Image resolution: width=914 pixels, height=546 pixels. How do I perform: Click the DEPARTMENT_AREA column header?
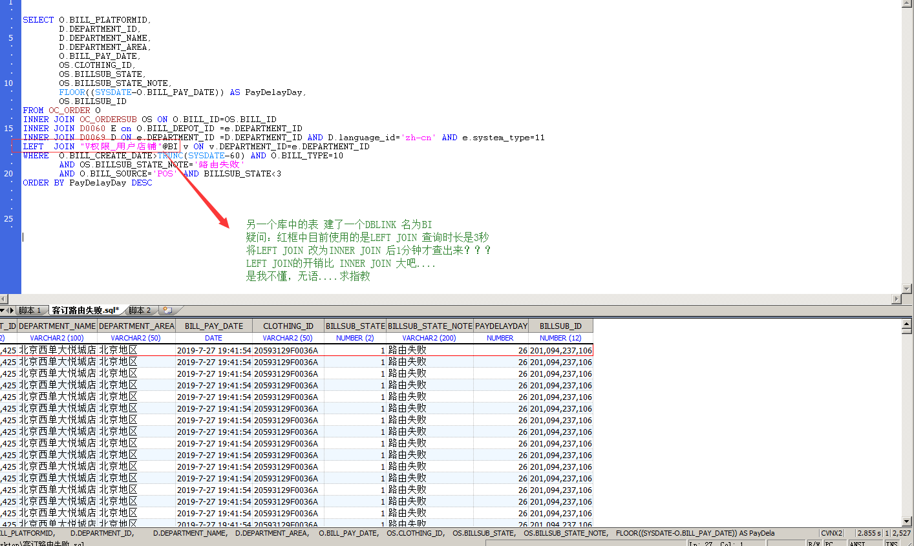[136, 326]
